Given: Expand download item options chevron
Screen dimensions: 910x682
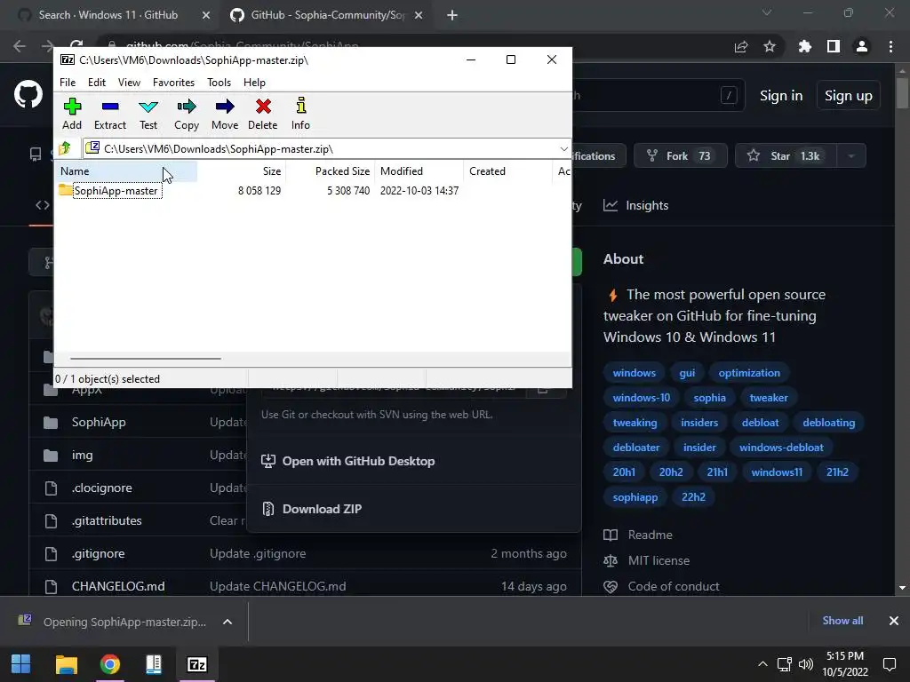Looking at the screenshot, I should (227, 622).
